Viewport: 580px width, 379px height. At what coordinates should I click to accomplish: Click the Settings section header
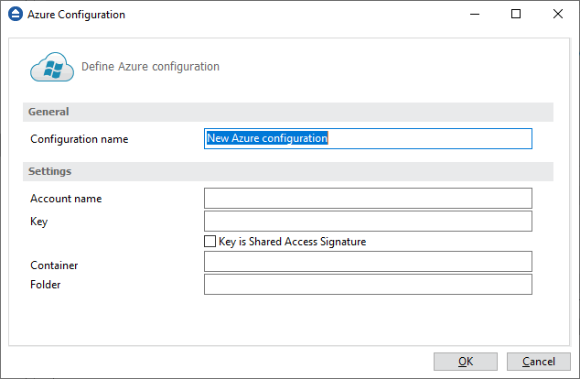[288, 172]
